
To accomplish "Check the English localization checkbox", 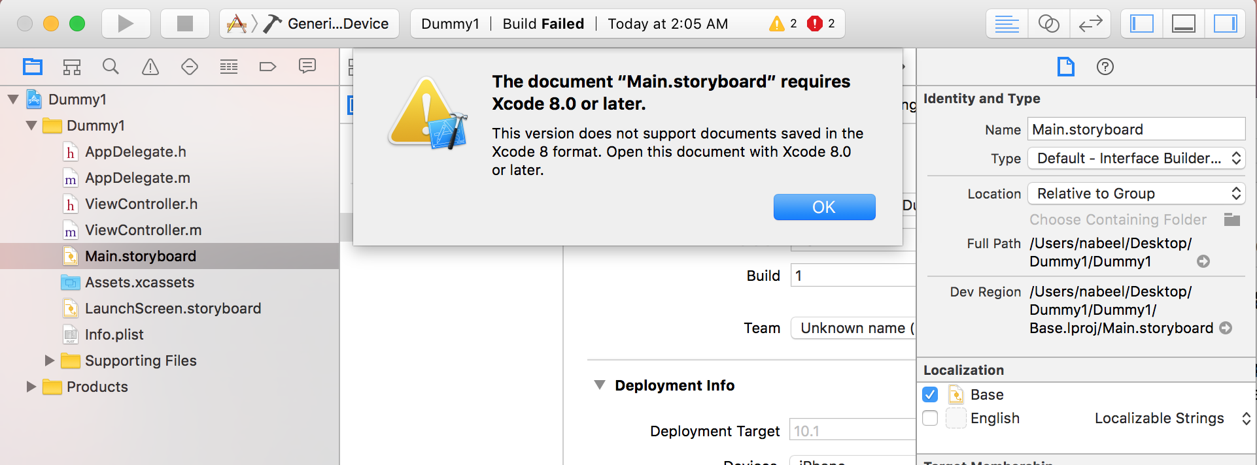I will point(930,418).
